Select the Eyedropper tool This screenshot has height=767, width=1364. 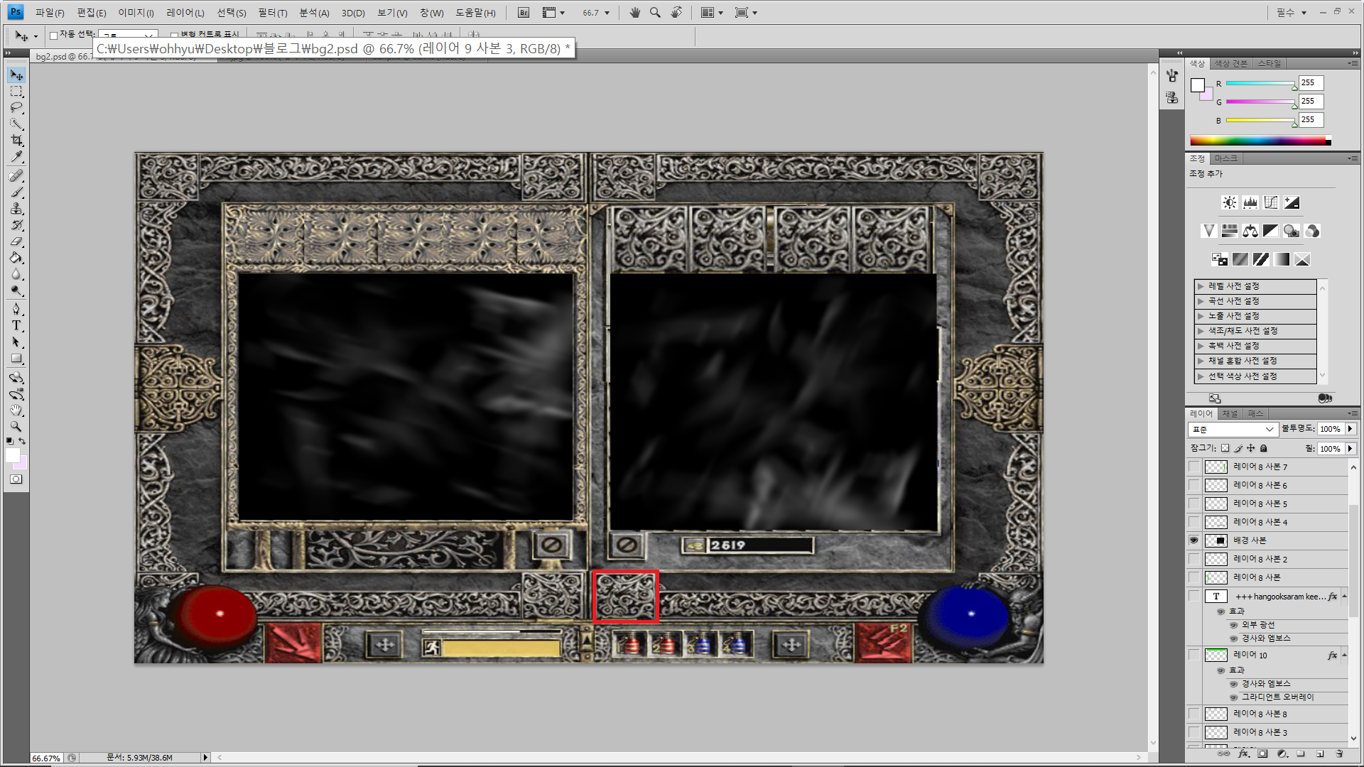point(16,157)
